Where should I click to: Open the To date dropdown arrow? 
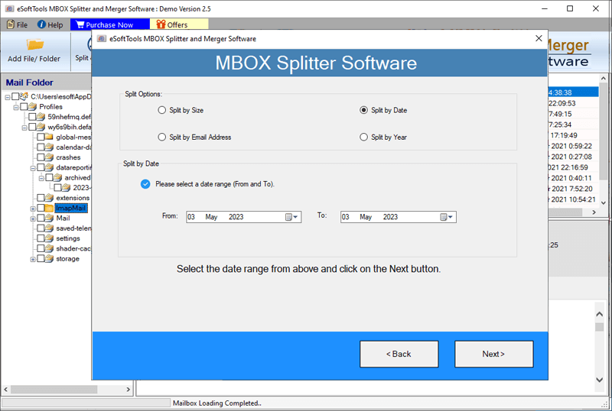click(450, 217)
